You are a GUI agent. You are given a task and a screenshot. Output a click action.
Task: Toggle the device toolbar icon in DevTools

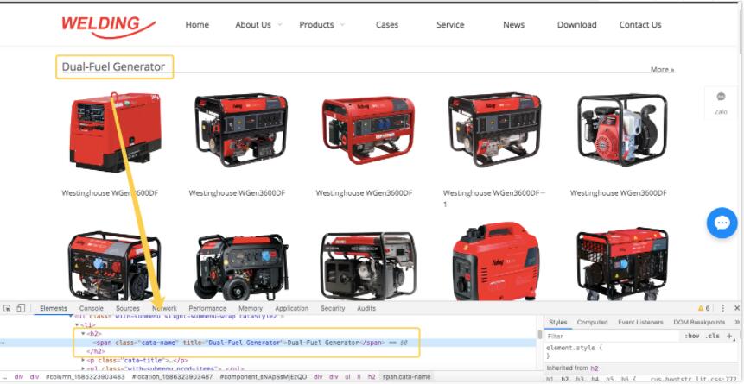[x=21, y=308]
